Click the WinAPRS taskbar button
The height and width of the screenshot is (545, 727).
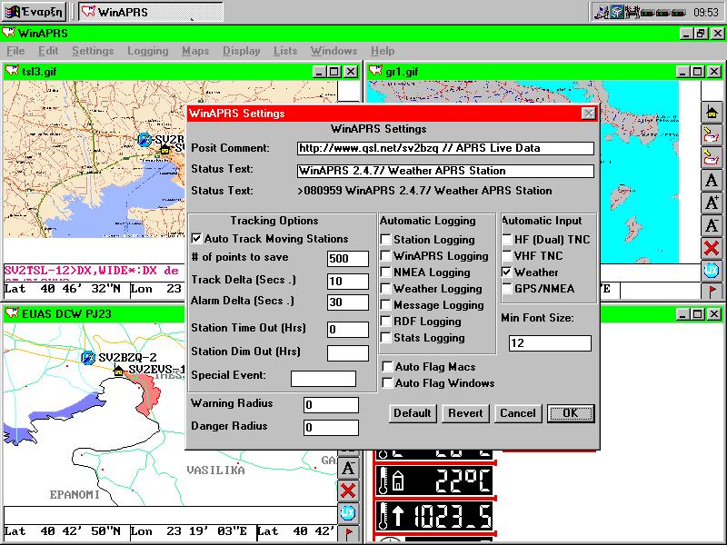point(151,12)
